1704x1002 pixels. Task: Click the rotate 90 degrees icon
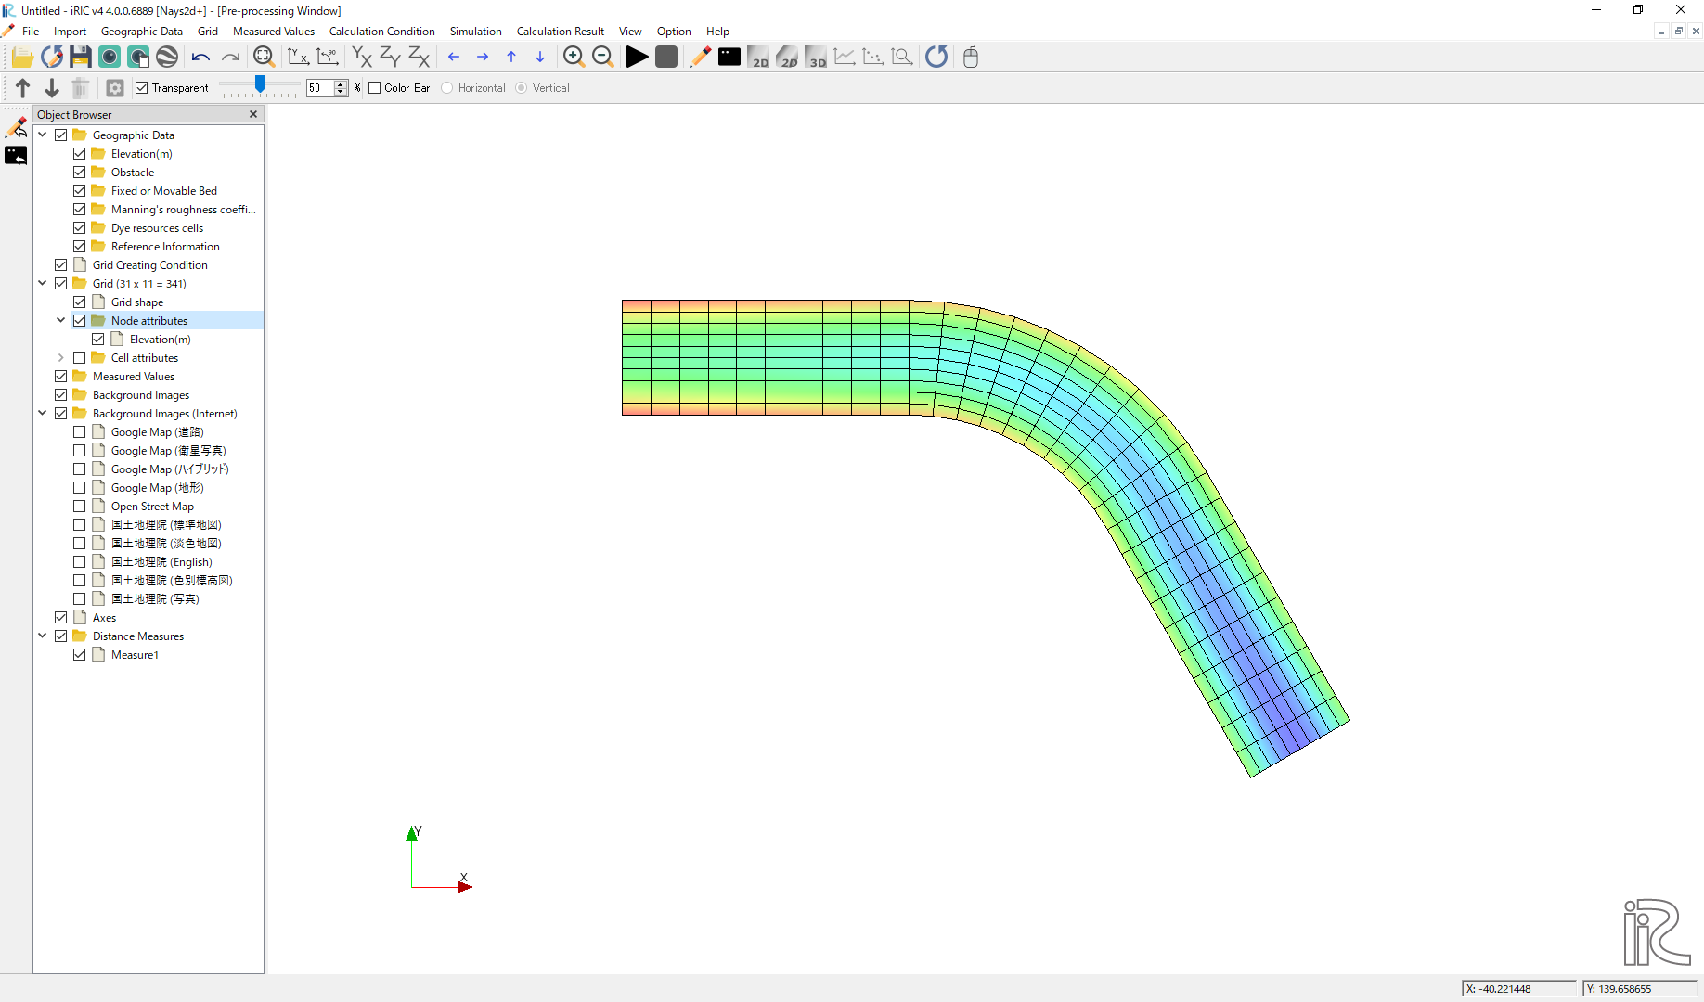[327, 58]
